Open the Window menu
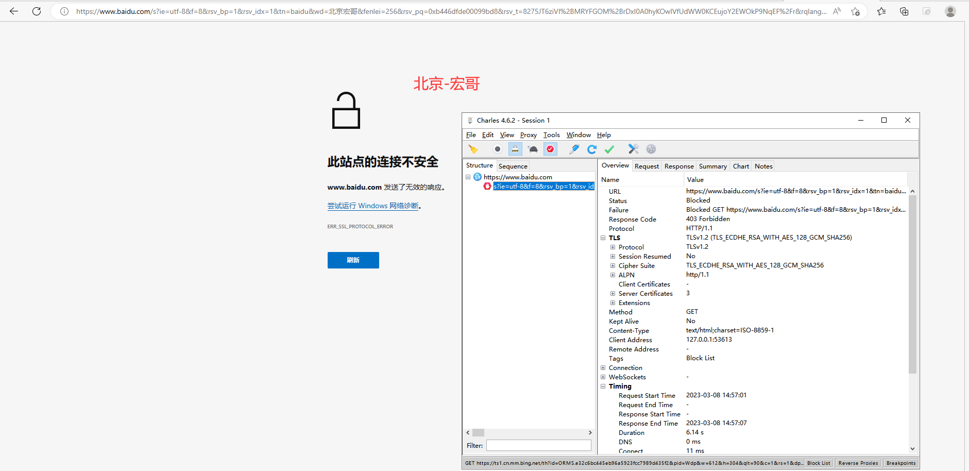This screenshot has height=471, width=969. point(579,135)
